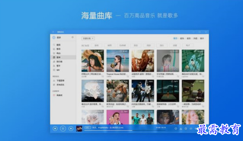Favorite the current song with the heart
Viewport: 243px width, 141px height.
pyautogui.click(x=176, y=129)
